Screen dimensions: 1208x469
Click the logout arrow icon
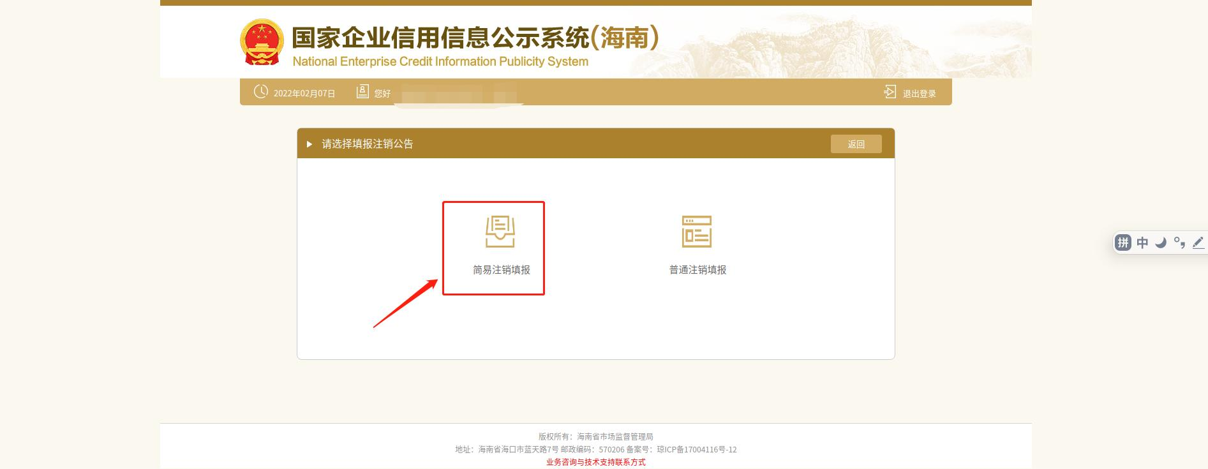[890, 92]
